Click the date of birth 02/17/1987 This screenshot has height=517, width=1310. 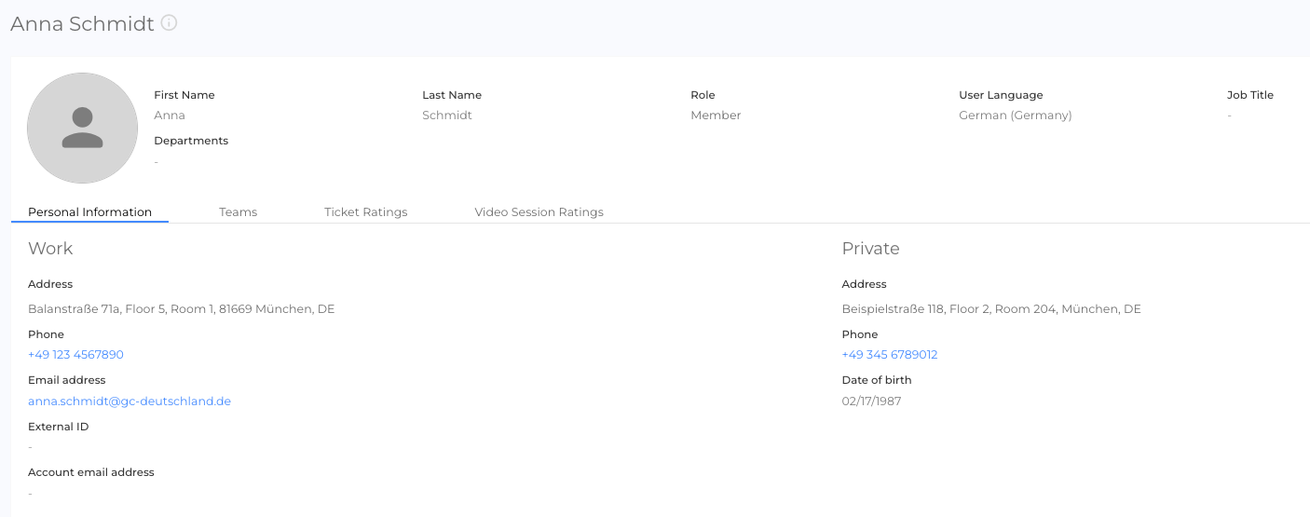(871, 401)
